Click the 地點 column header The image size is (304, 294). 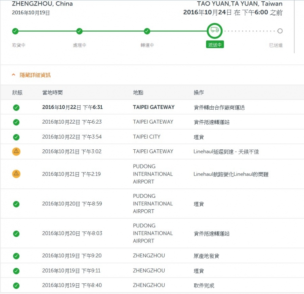(x=138, y=92)
